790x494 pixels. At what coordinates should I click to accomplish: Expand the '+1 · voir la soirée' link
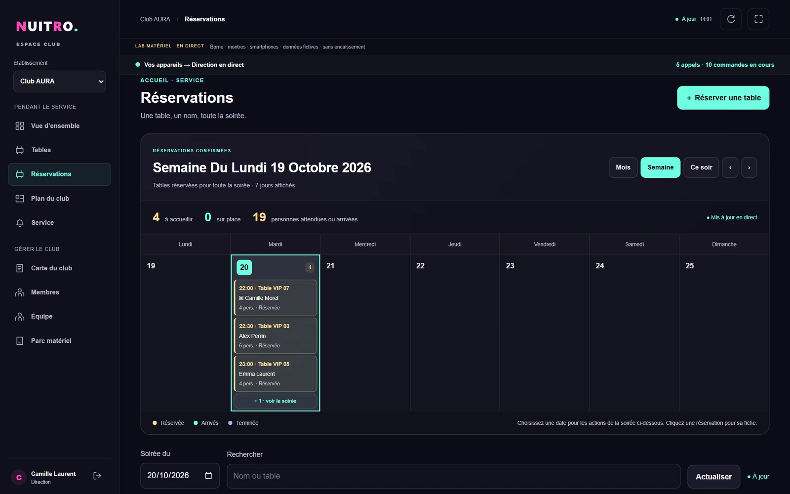[x=276, y=401]
